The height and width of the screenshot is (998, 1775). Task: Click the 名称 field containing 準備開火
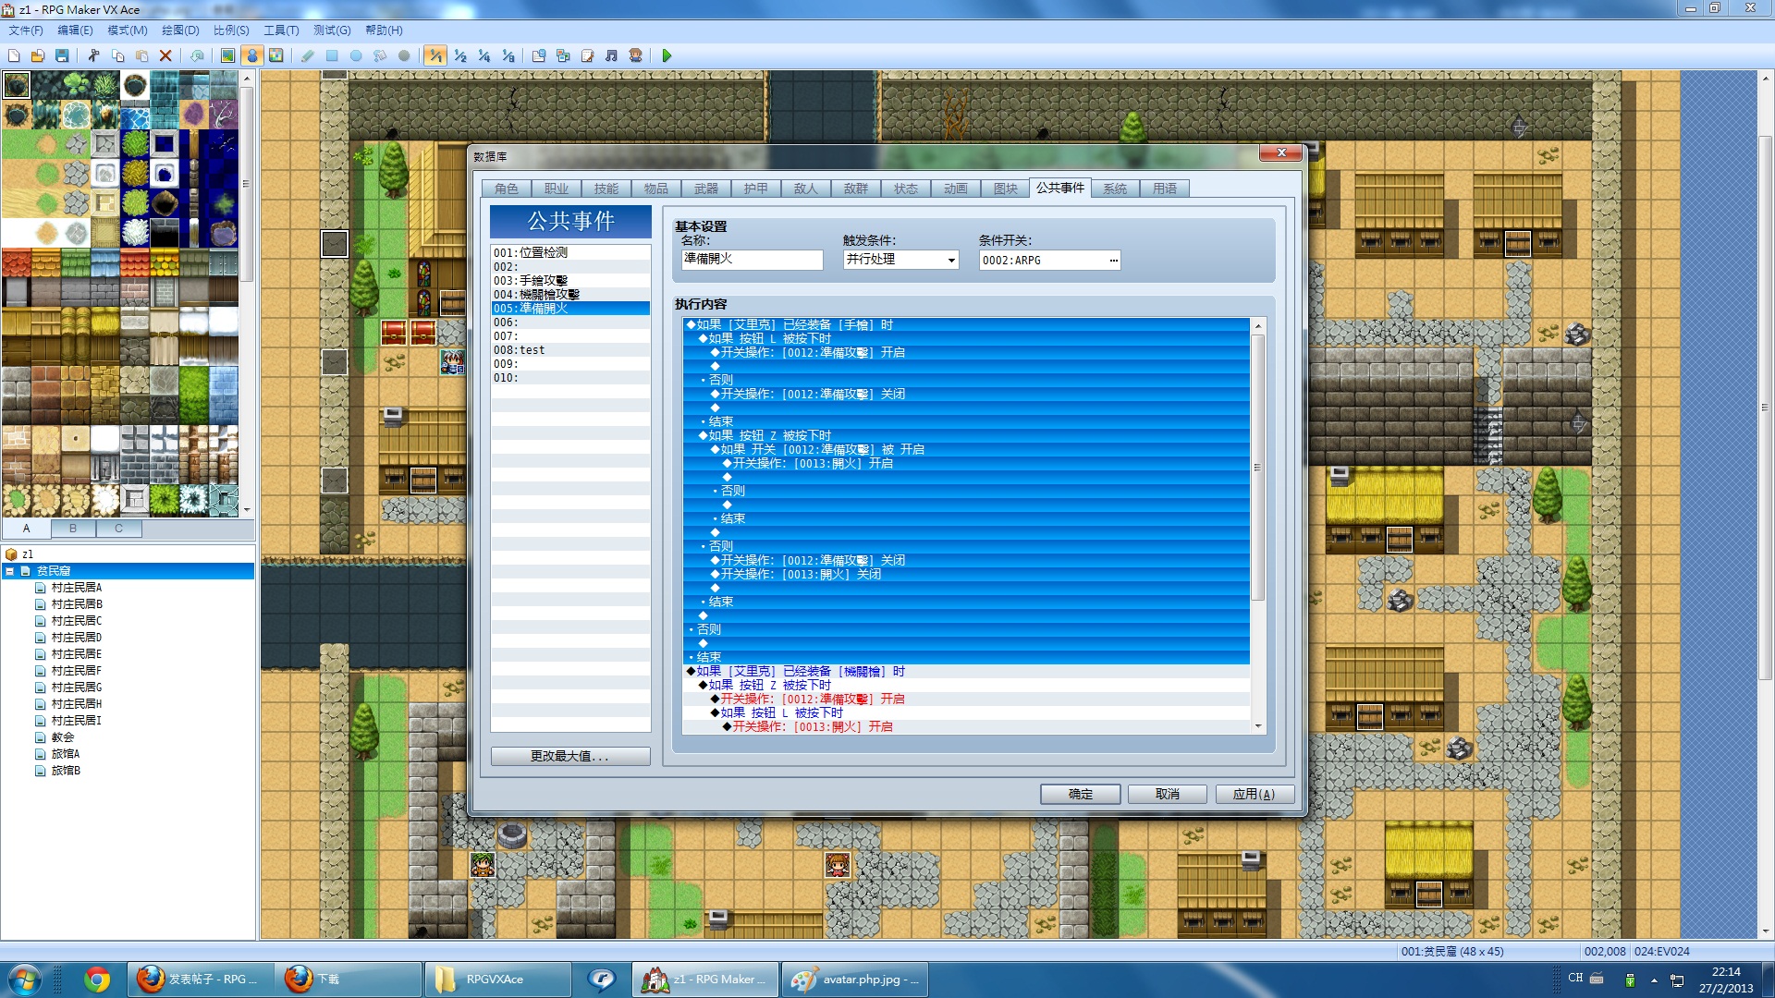tap(752, 260)
